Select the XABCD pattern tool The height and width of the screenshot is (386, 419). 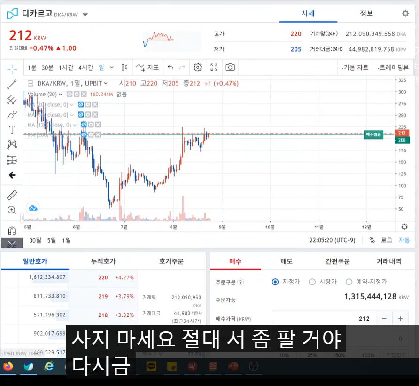[x=12, y=145]
